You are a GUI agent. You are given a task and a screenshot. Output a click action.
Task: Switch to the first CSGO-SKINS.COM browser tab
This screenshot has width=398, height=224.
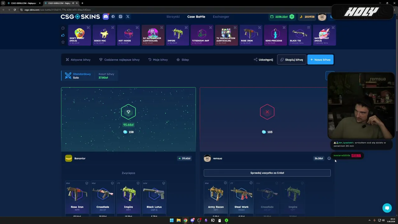click(24, 3)
